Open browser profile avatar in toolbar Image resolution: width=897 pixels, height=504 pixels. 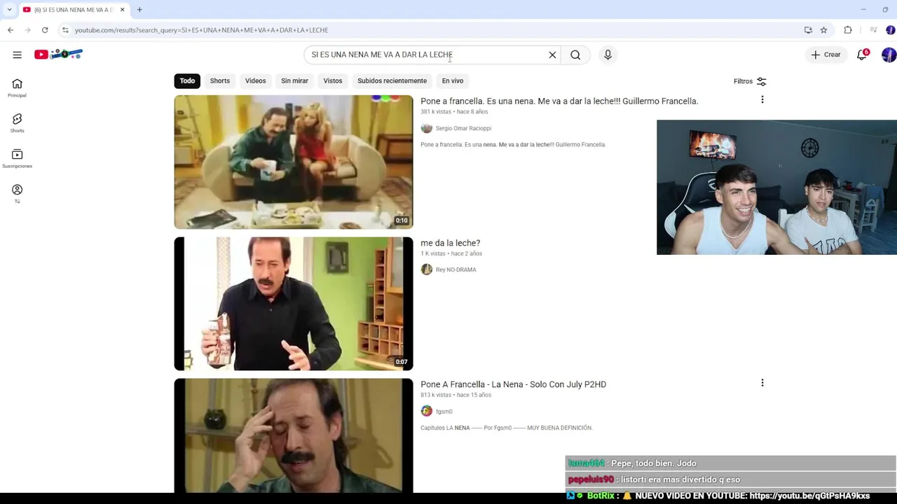[891, 30]
